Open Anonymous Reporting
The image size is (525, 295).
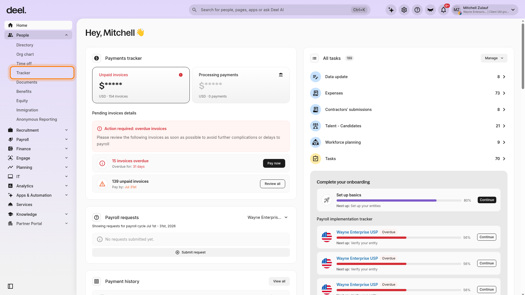[x=37, y=119]
